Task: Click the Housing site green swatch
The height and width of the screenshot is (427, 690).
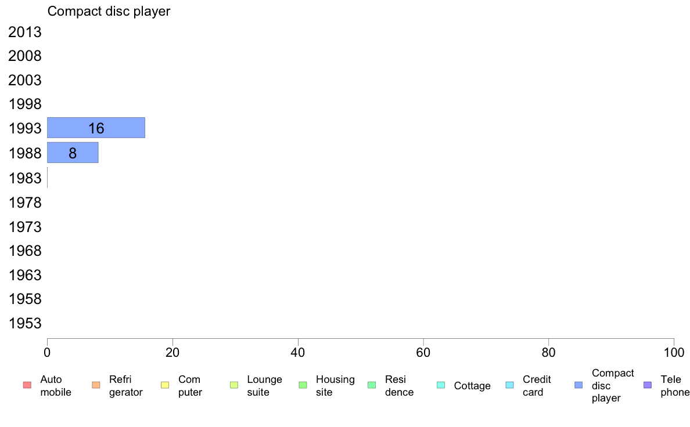Action: click(303, 385)
